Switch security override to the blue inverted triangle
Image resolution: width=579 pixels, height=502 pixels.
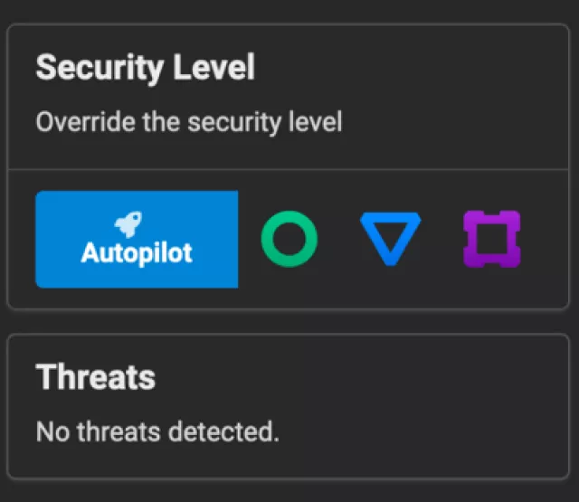[x=390, y=239]
